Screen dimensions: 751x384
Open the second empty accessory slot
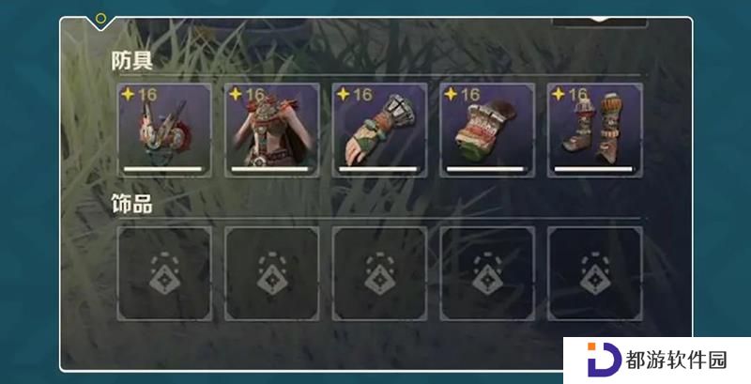pos(272,273)
